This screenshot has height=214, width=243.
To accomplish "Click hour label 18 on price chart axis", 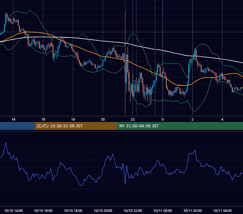I will (x=73, y=119).
